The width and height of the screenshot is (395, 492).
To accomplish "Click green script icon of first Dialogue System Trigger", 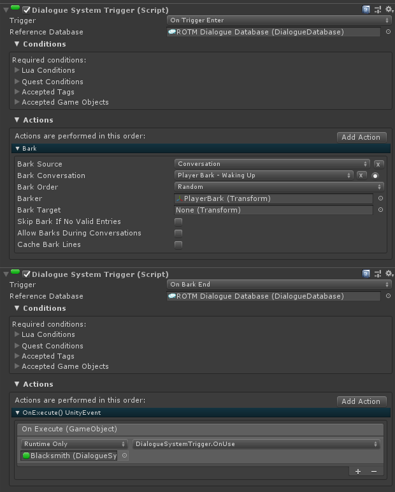I will pos(15,8).
